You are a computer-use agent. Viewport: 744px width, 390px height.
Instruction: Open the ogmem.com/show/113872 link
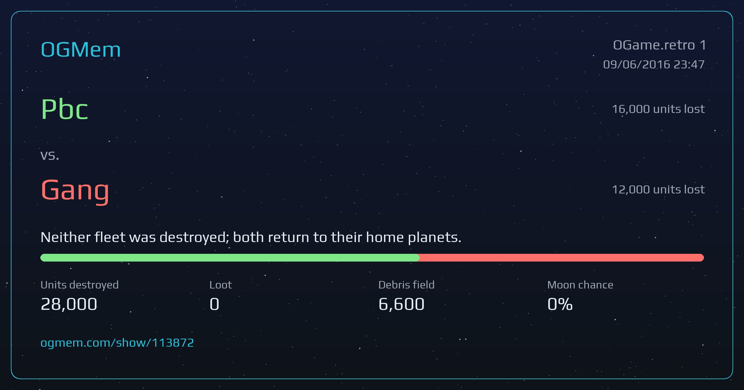click(117, 343)
